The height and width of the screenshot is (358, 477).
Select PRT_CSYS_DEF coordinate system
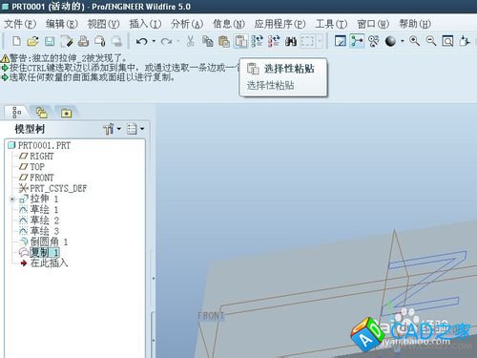(x=52, y=188)
